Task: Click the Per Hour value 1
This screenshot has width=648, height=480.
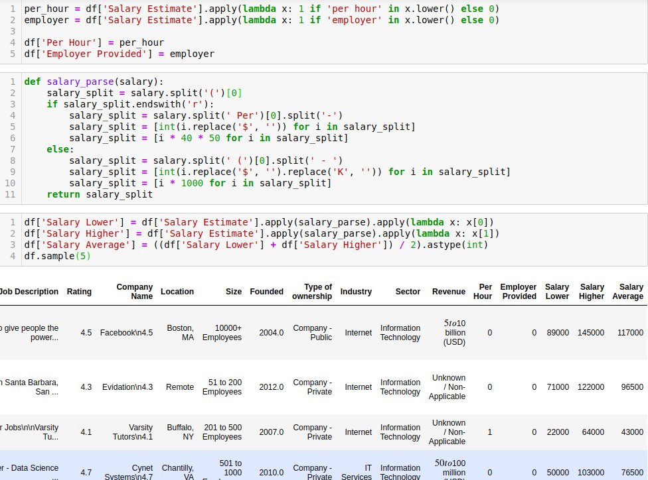Action: click(x=490, y=432)
